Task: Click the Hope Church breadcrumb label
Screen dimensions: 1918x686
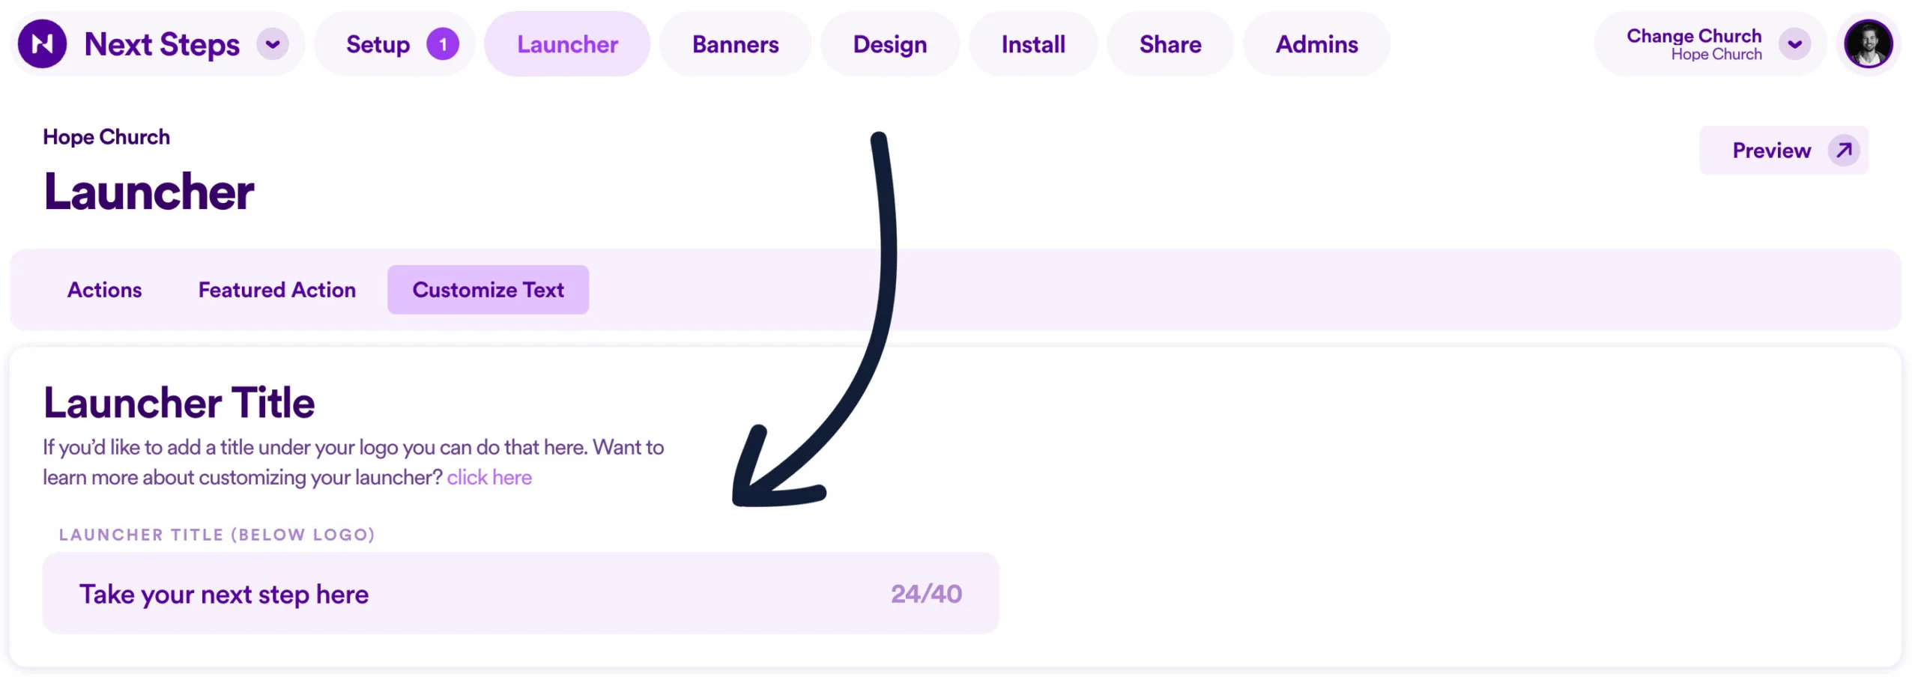Action: pyautogui.click(x=106, y=136)
